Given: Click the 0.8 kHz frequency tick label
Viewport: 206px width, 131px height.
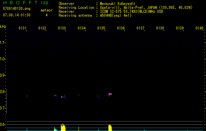Looking at the screenshot, I should click(x=2, y=92).
